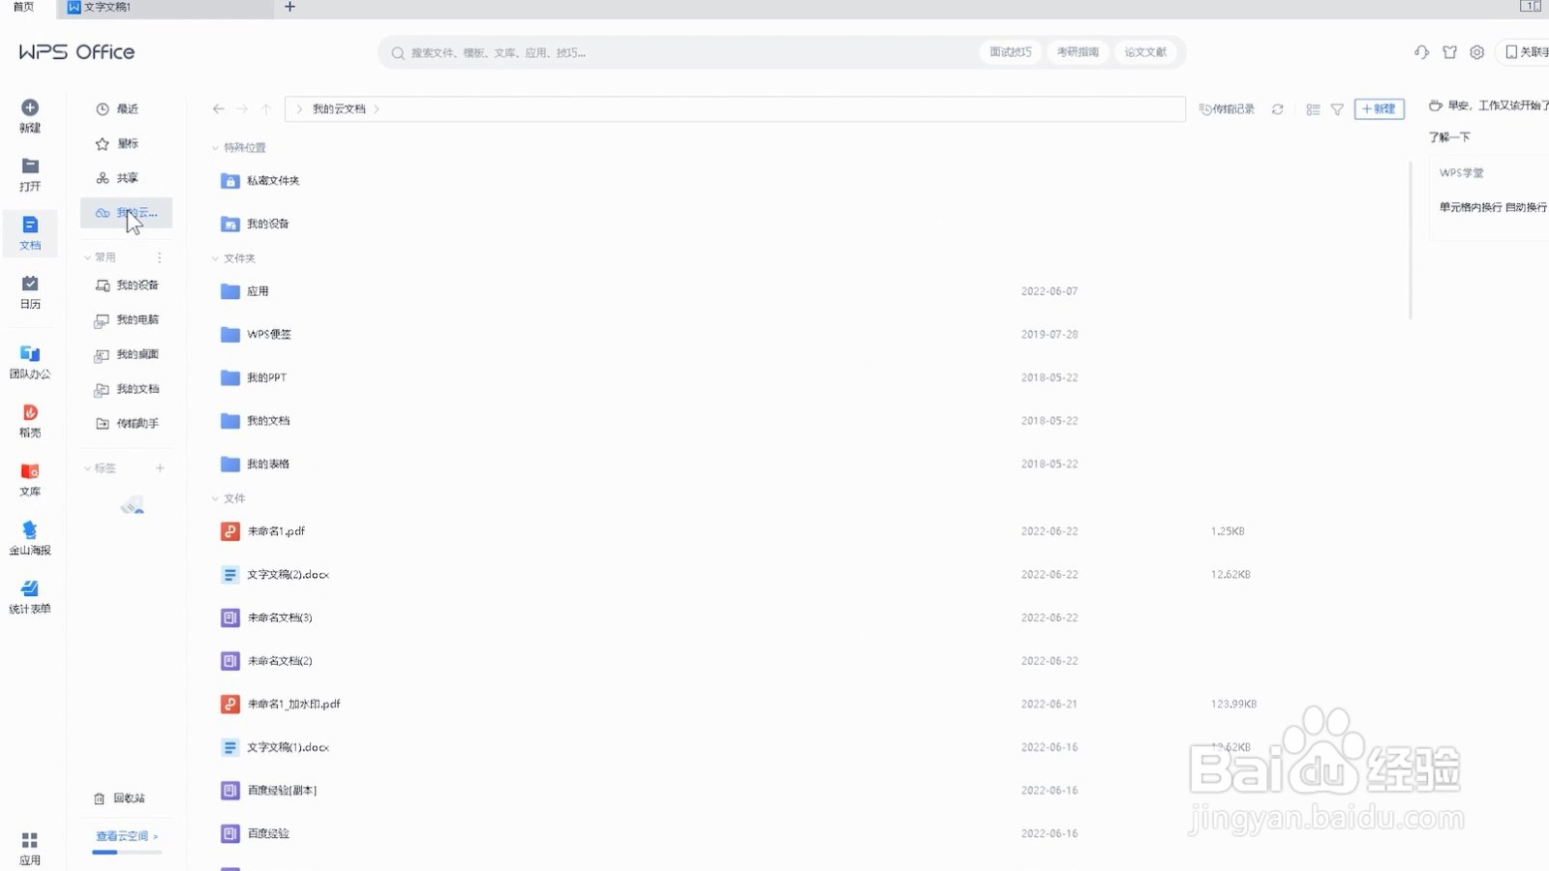Expand the chevron after 我的云文档 in path

pos(377,109)
